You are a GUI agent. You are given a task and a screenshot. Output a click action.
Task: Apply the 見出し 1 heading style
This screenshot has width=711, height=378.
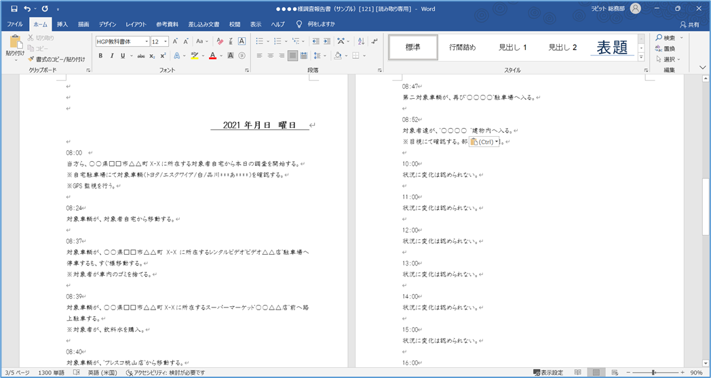click(x=513, y=47)
